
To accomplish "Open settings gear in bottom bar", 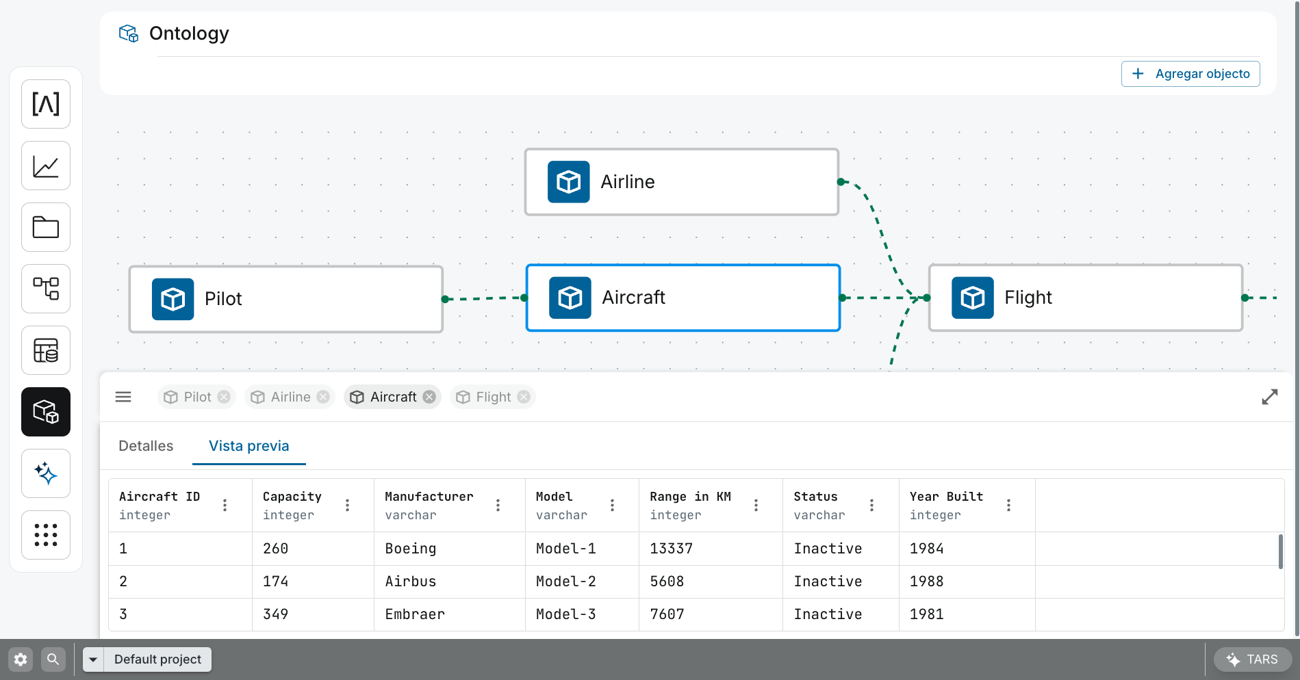I will click(21, 659).
